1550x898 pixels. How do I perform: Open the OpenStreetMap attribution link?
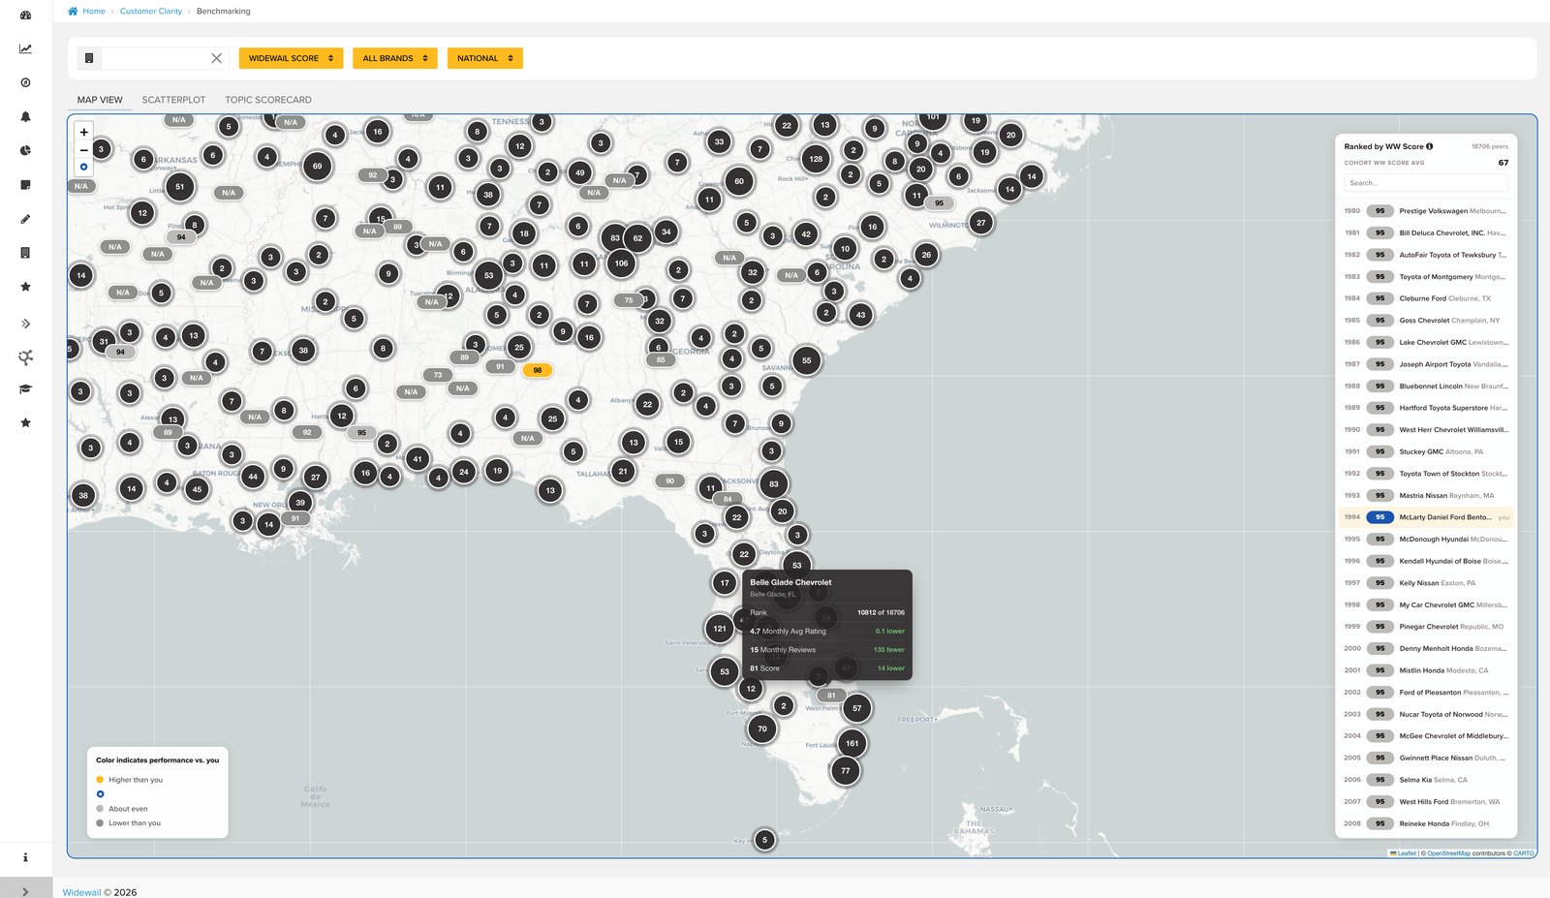1448,853
